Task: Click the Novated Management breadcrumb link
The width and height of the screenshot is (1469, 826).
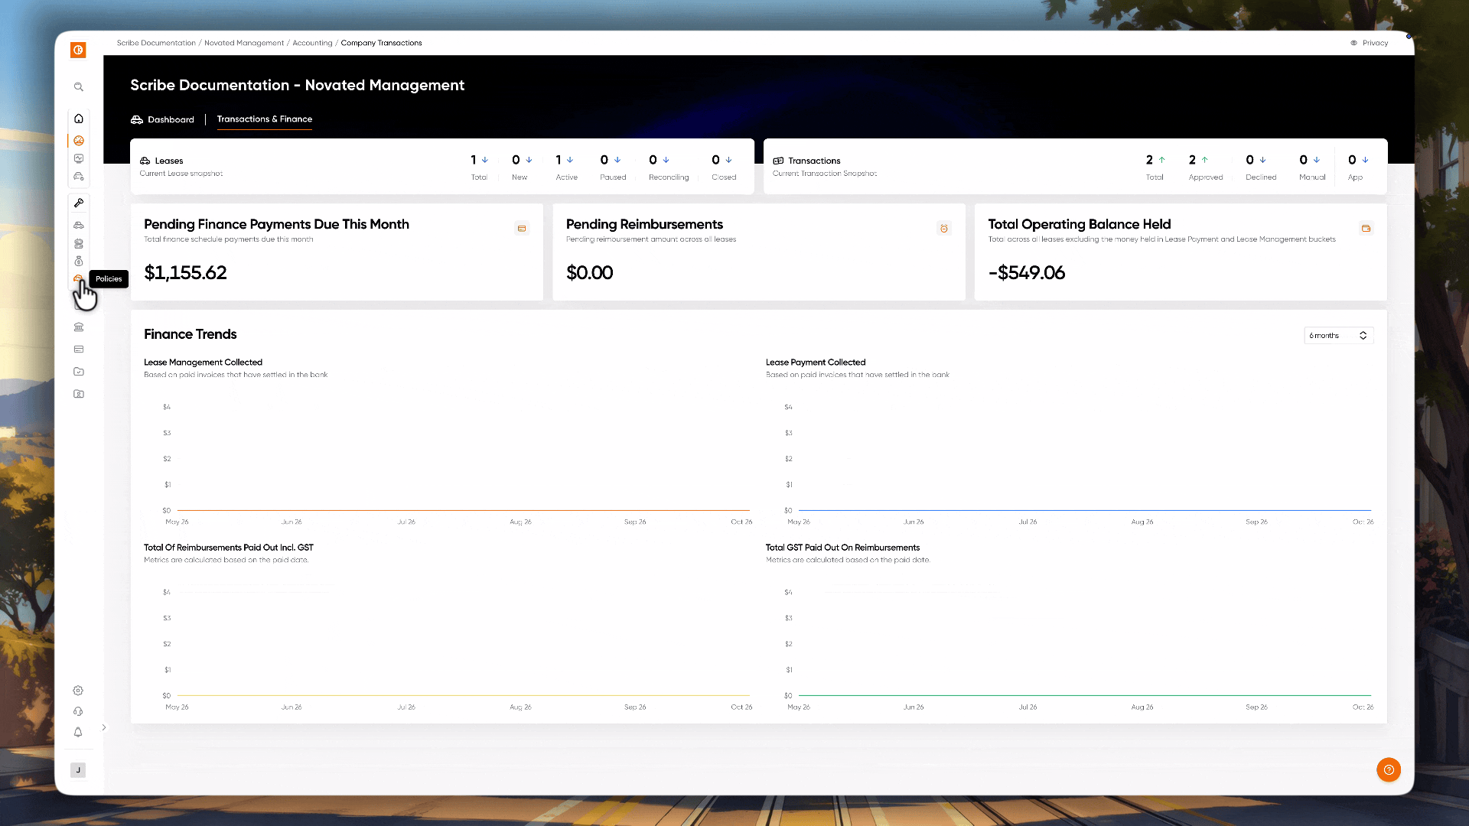Action: tap(244, 43)
